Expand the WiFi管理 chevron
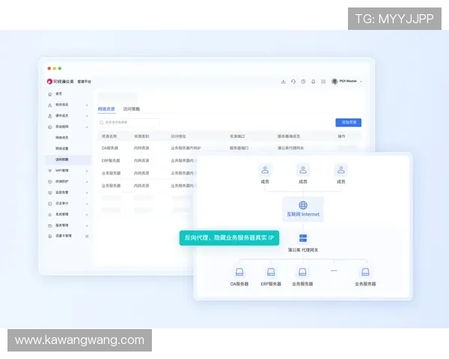Screen dimensions: 449x359 (x=87, y=171)
